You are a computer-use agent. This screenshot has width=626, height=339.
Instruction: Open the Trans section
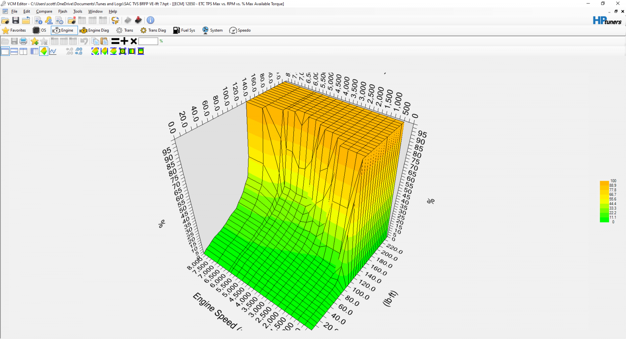coord(125,30)
